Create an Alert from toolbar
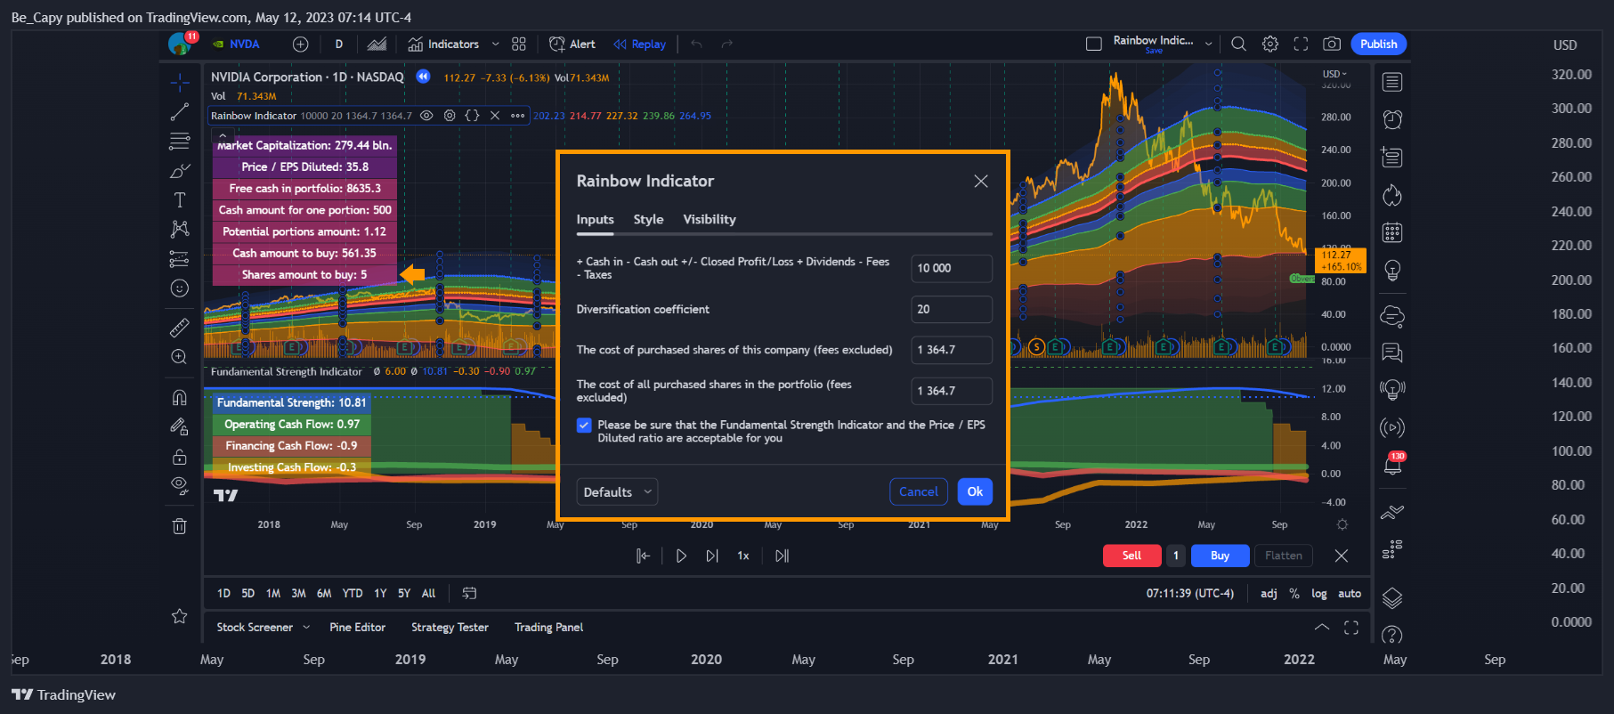The image size is (1614, 714). [x=572, y=45]
